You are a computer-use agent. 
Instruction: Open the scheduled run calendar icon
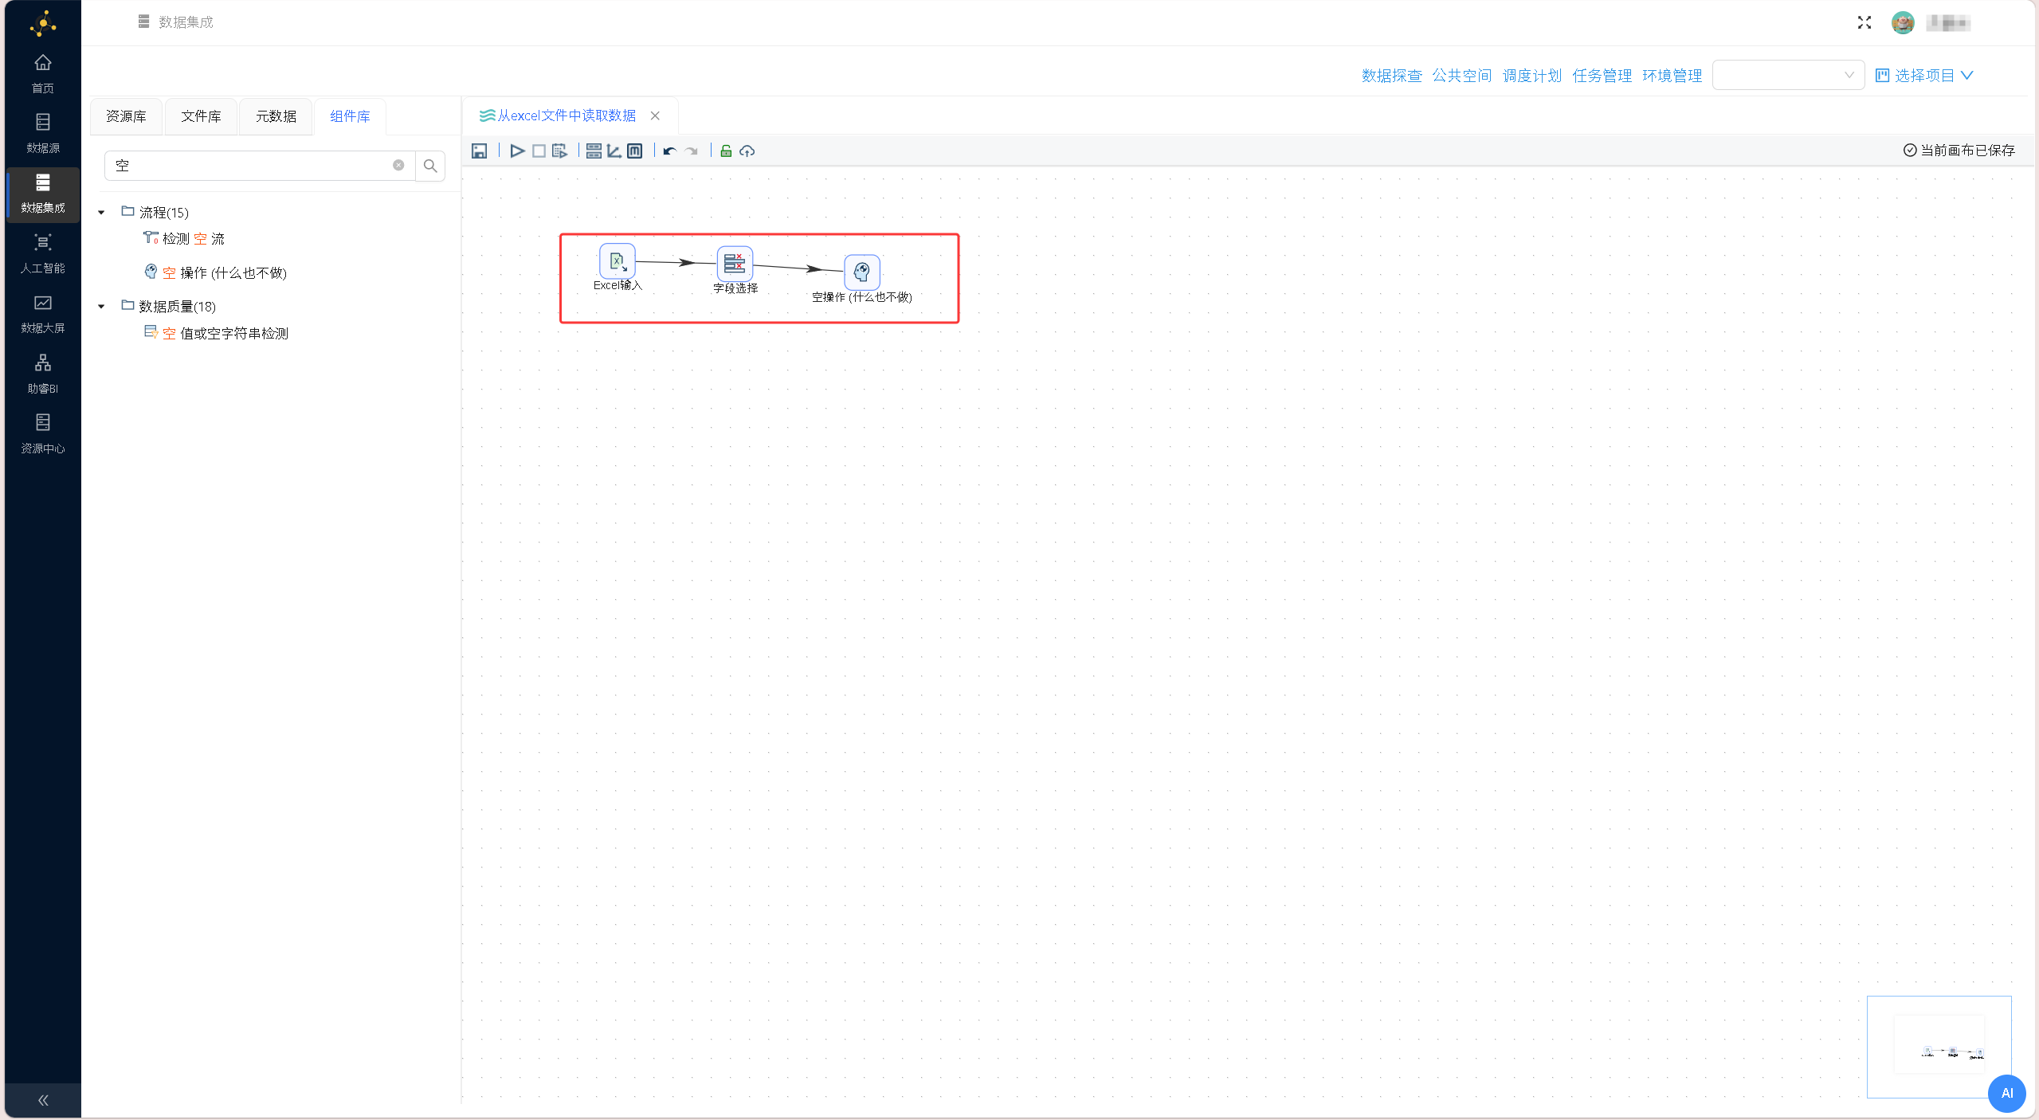point(559,151)
